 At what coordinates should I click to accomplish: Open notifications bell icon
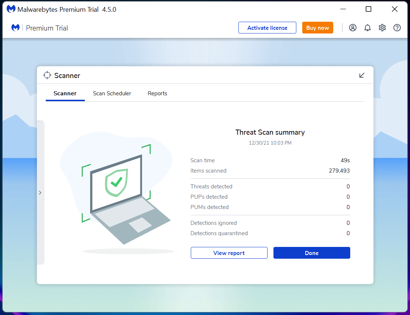(x=368, y=28)
